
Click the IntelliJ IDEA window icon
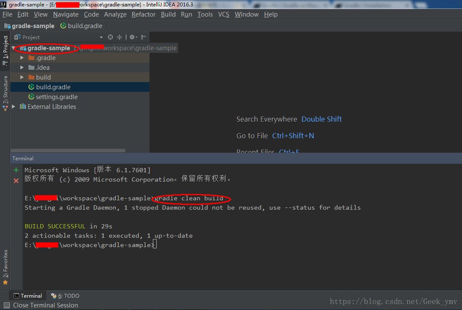pos(3,4)
